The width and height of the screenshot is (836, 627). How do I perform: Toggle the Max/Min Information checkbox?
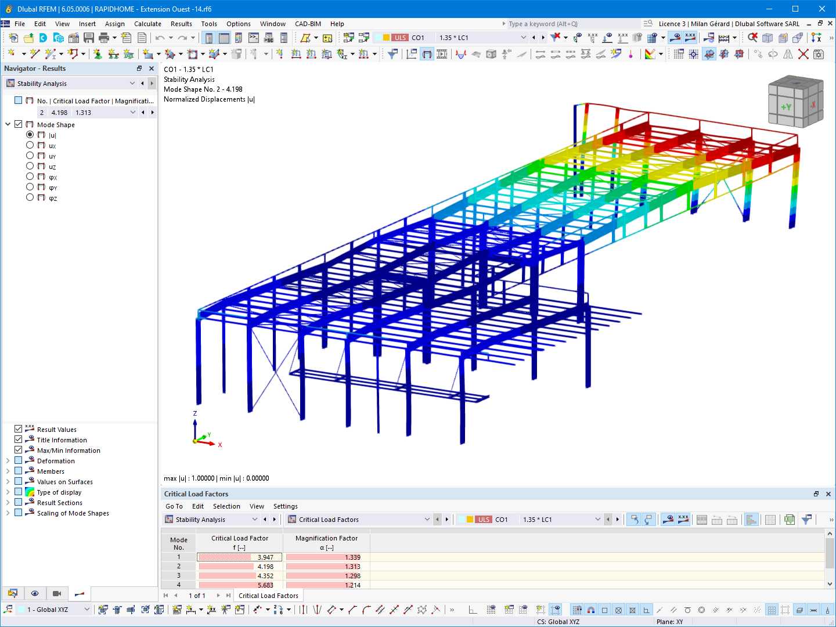(18, 450)
